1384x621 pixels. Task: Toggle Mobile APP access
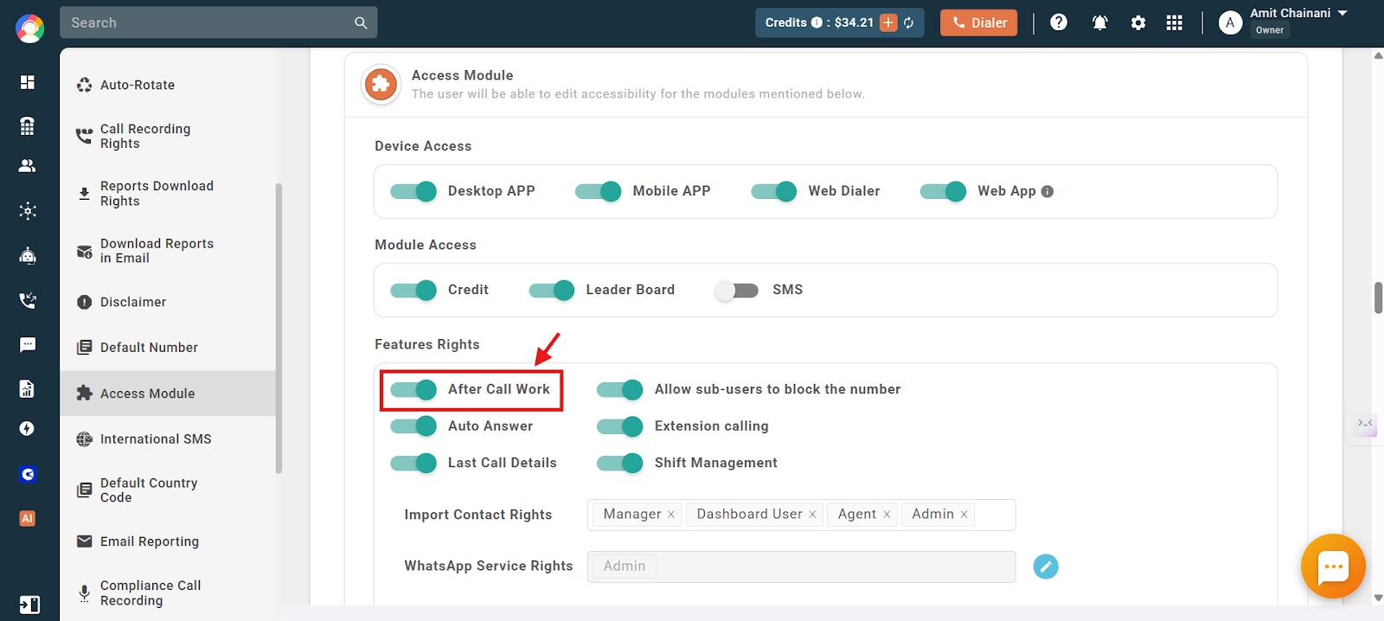coord(599,191)
